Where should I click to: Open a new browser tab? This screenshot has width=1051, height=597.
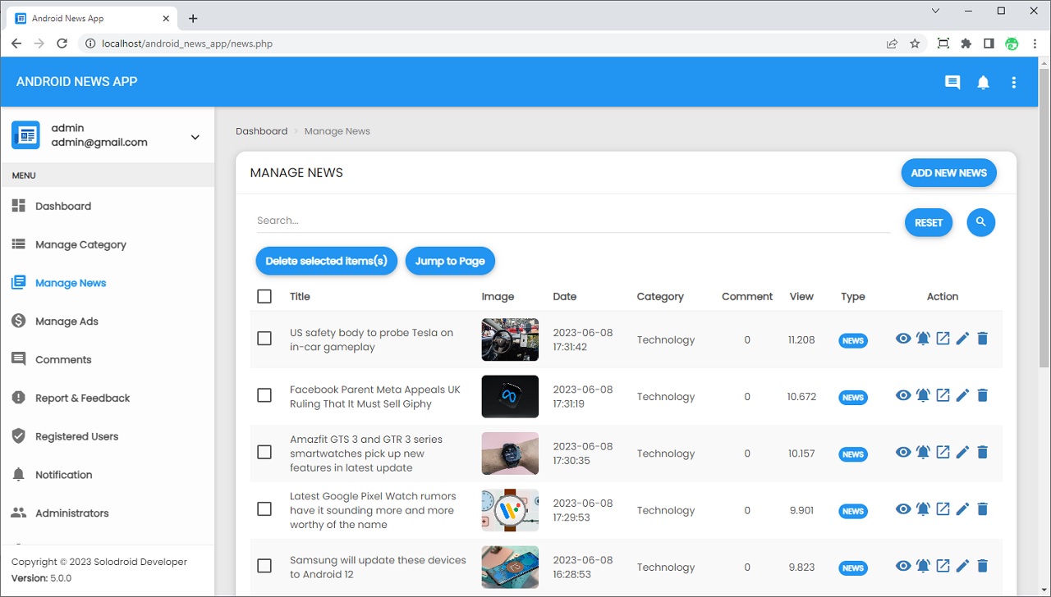193,18
